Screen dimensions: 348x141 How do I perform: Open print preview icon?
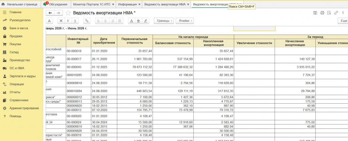329,13
